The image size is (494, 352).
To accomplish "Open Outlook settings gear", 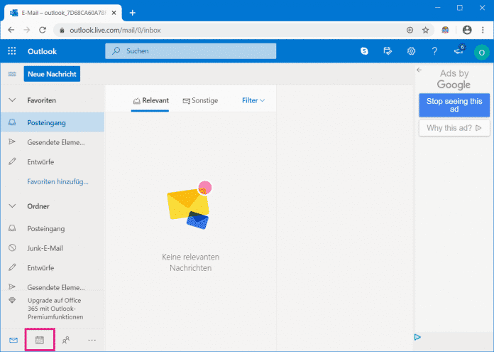I will [411, 51].
